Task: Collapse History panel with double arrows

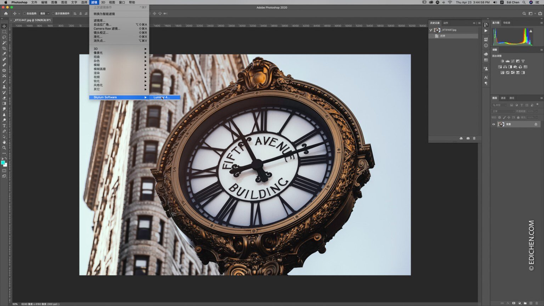Action: pos(474,23)
